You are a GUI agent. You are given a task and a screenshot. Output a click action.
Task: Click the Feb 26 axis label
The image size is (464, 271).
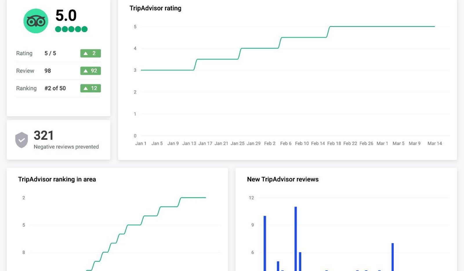coord(366,143)
